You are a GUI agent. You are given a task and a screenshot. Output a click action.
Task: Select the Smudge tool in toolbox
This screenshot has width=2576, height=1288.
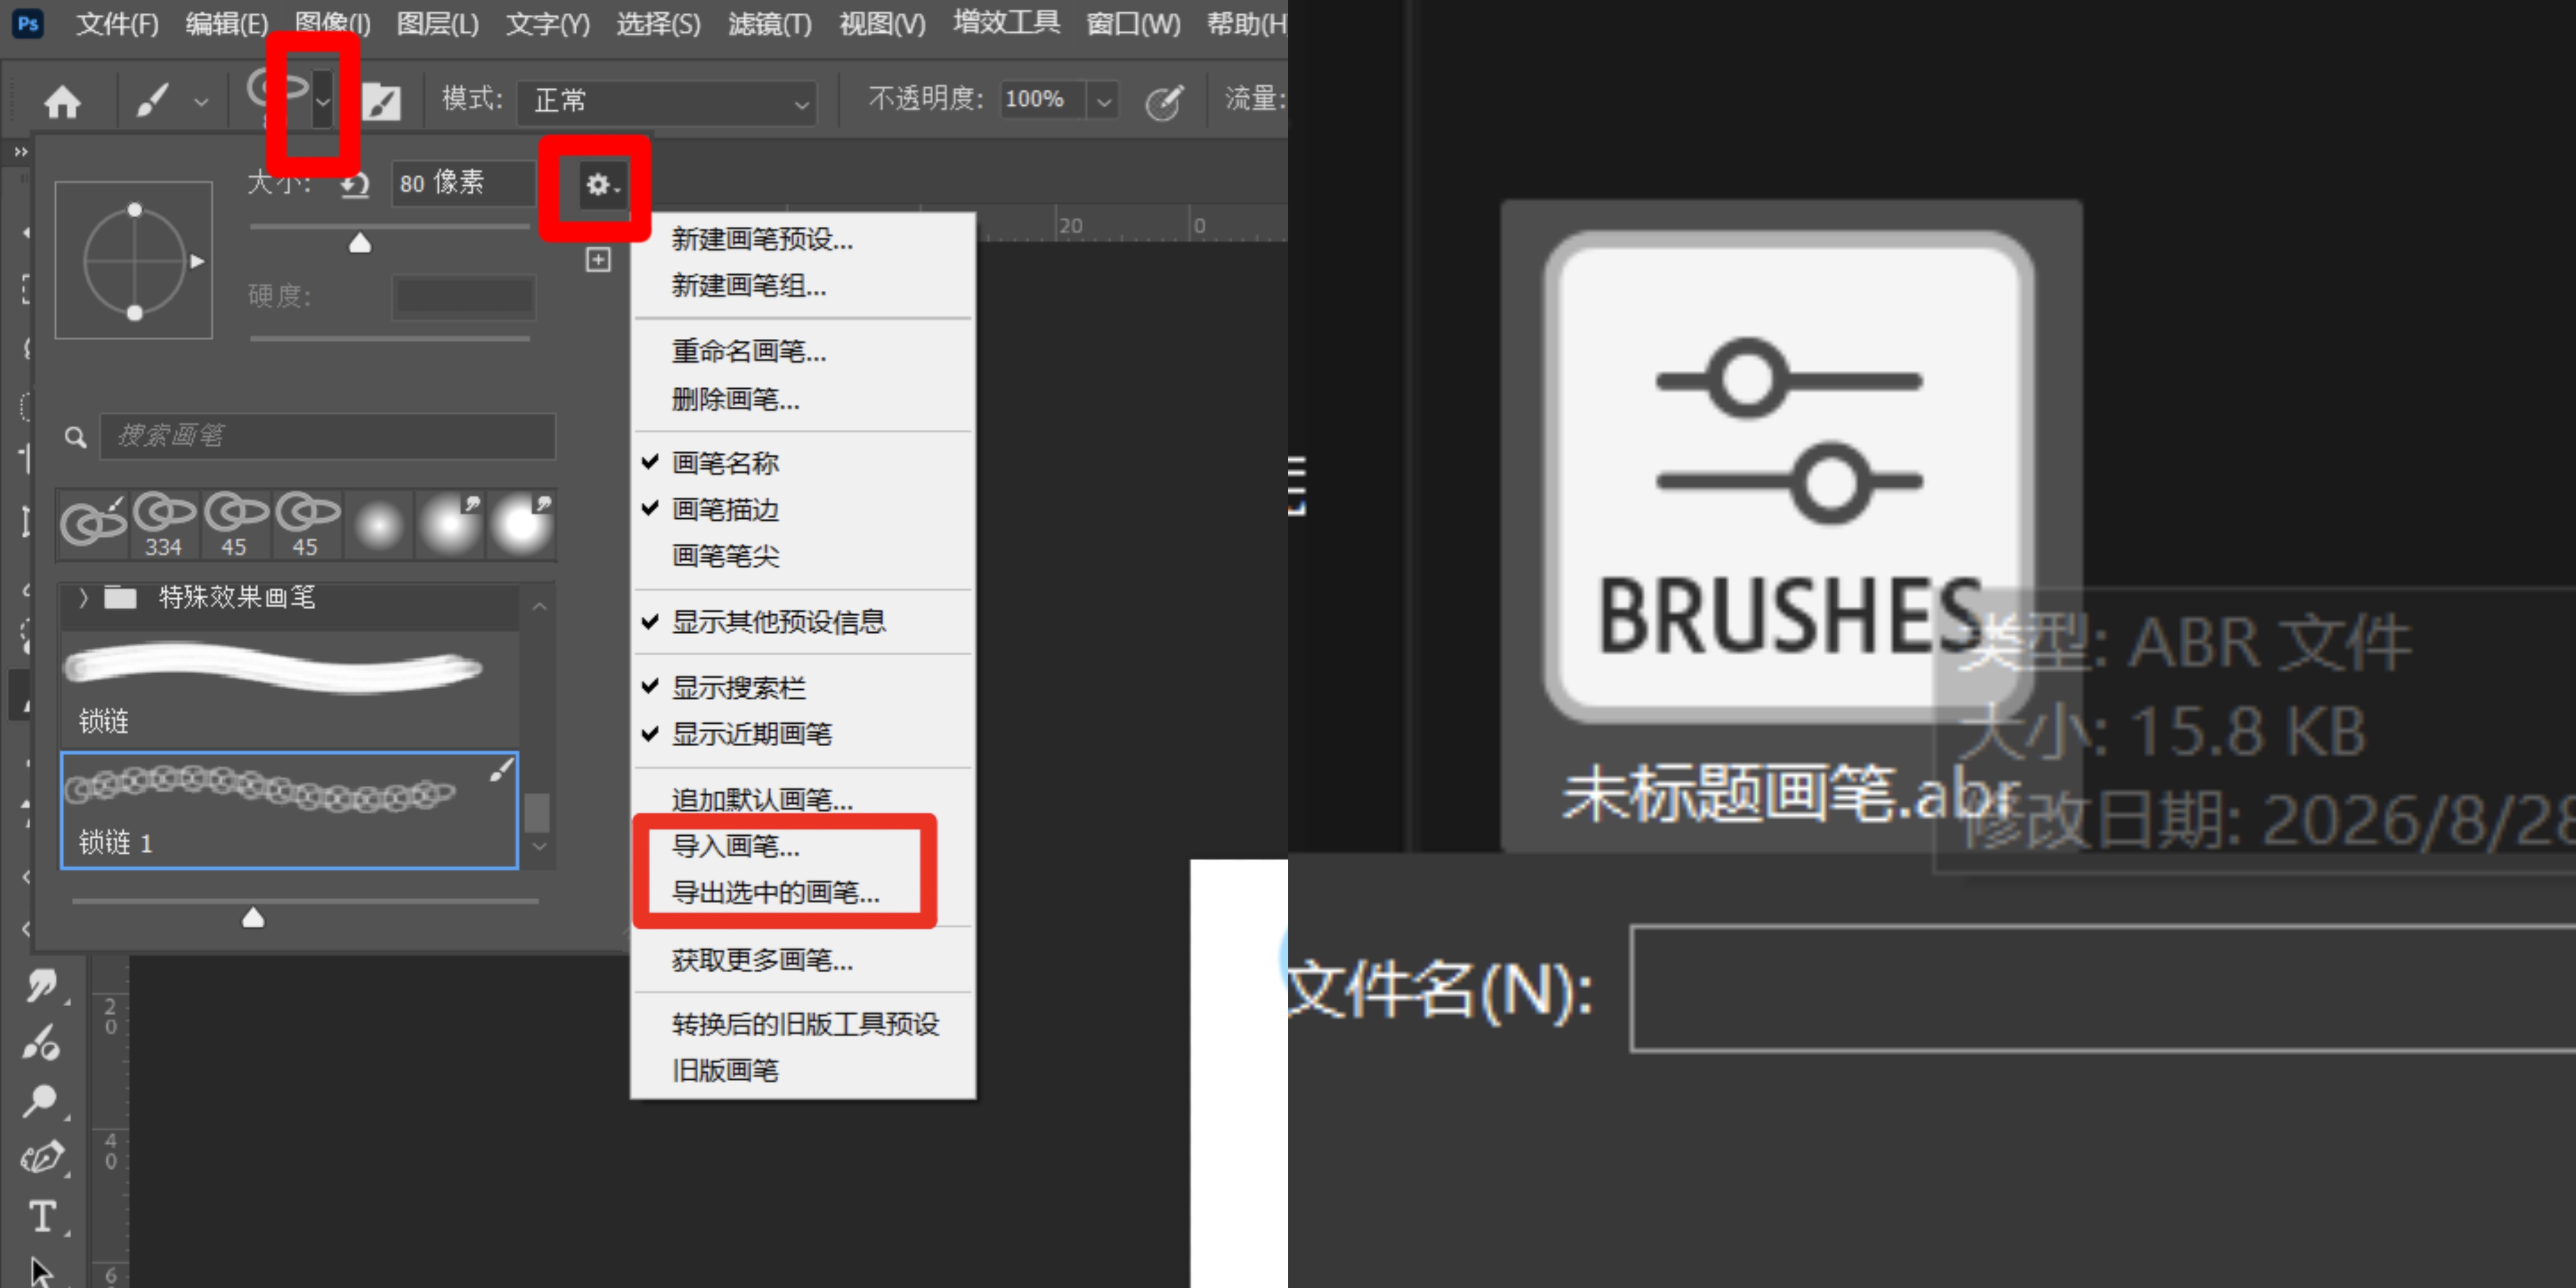42,985
